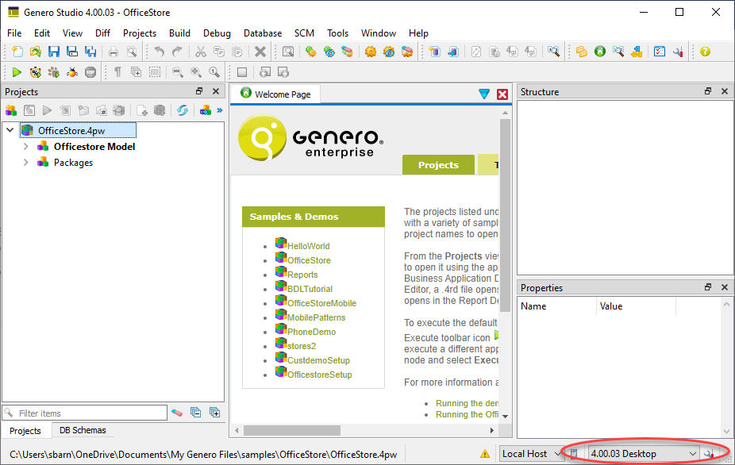Click the warning triangle in status bar
This screenshot has width=735, height=465.
[485, 454]
